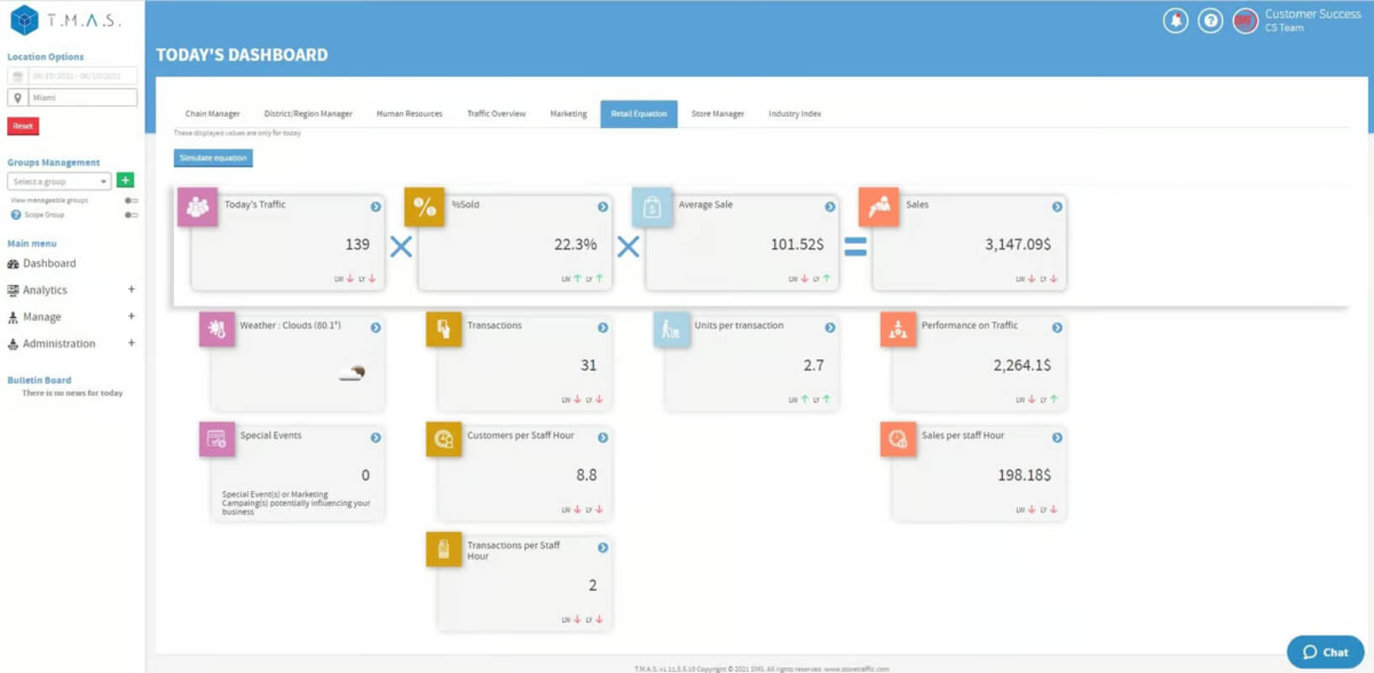
Task: Click the help question mark icon
Action: tap(1211, 20)
